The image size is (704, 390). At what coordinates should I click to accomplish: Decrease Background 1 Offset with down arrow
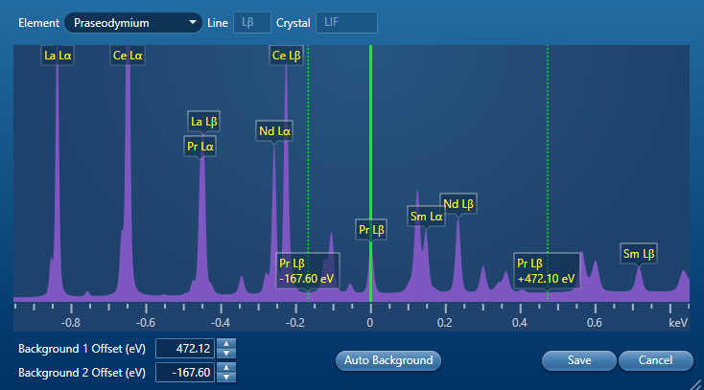pos(227,352)
